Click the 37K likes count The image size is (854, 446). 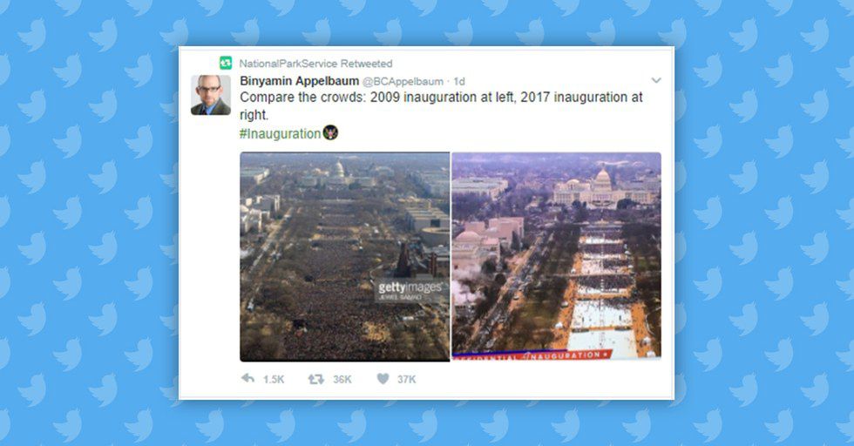pyautogui.click(x=406, y=380)
